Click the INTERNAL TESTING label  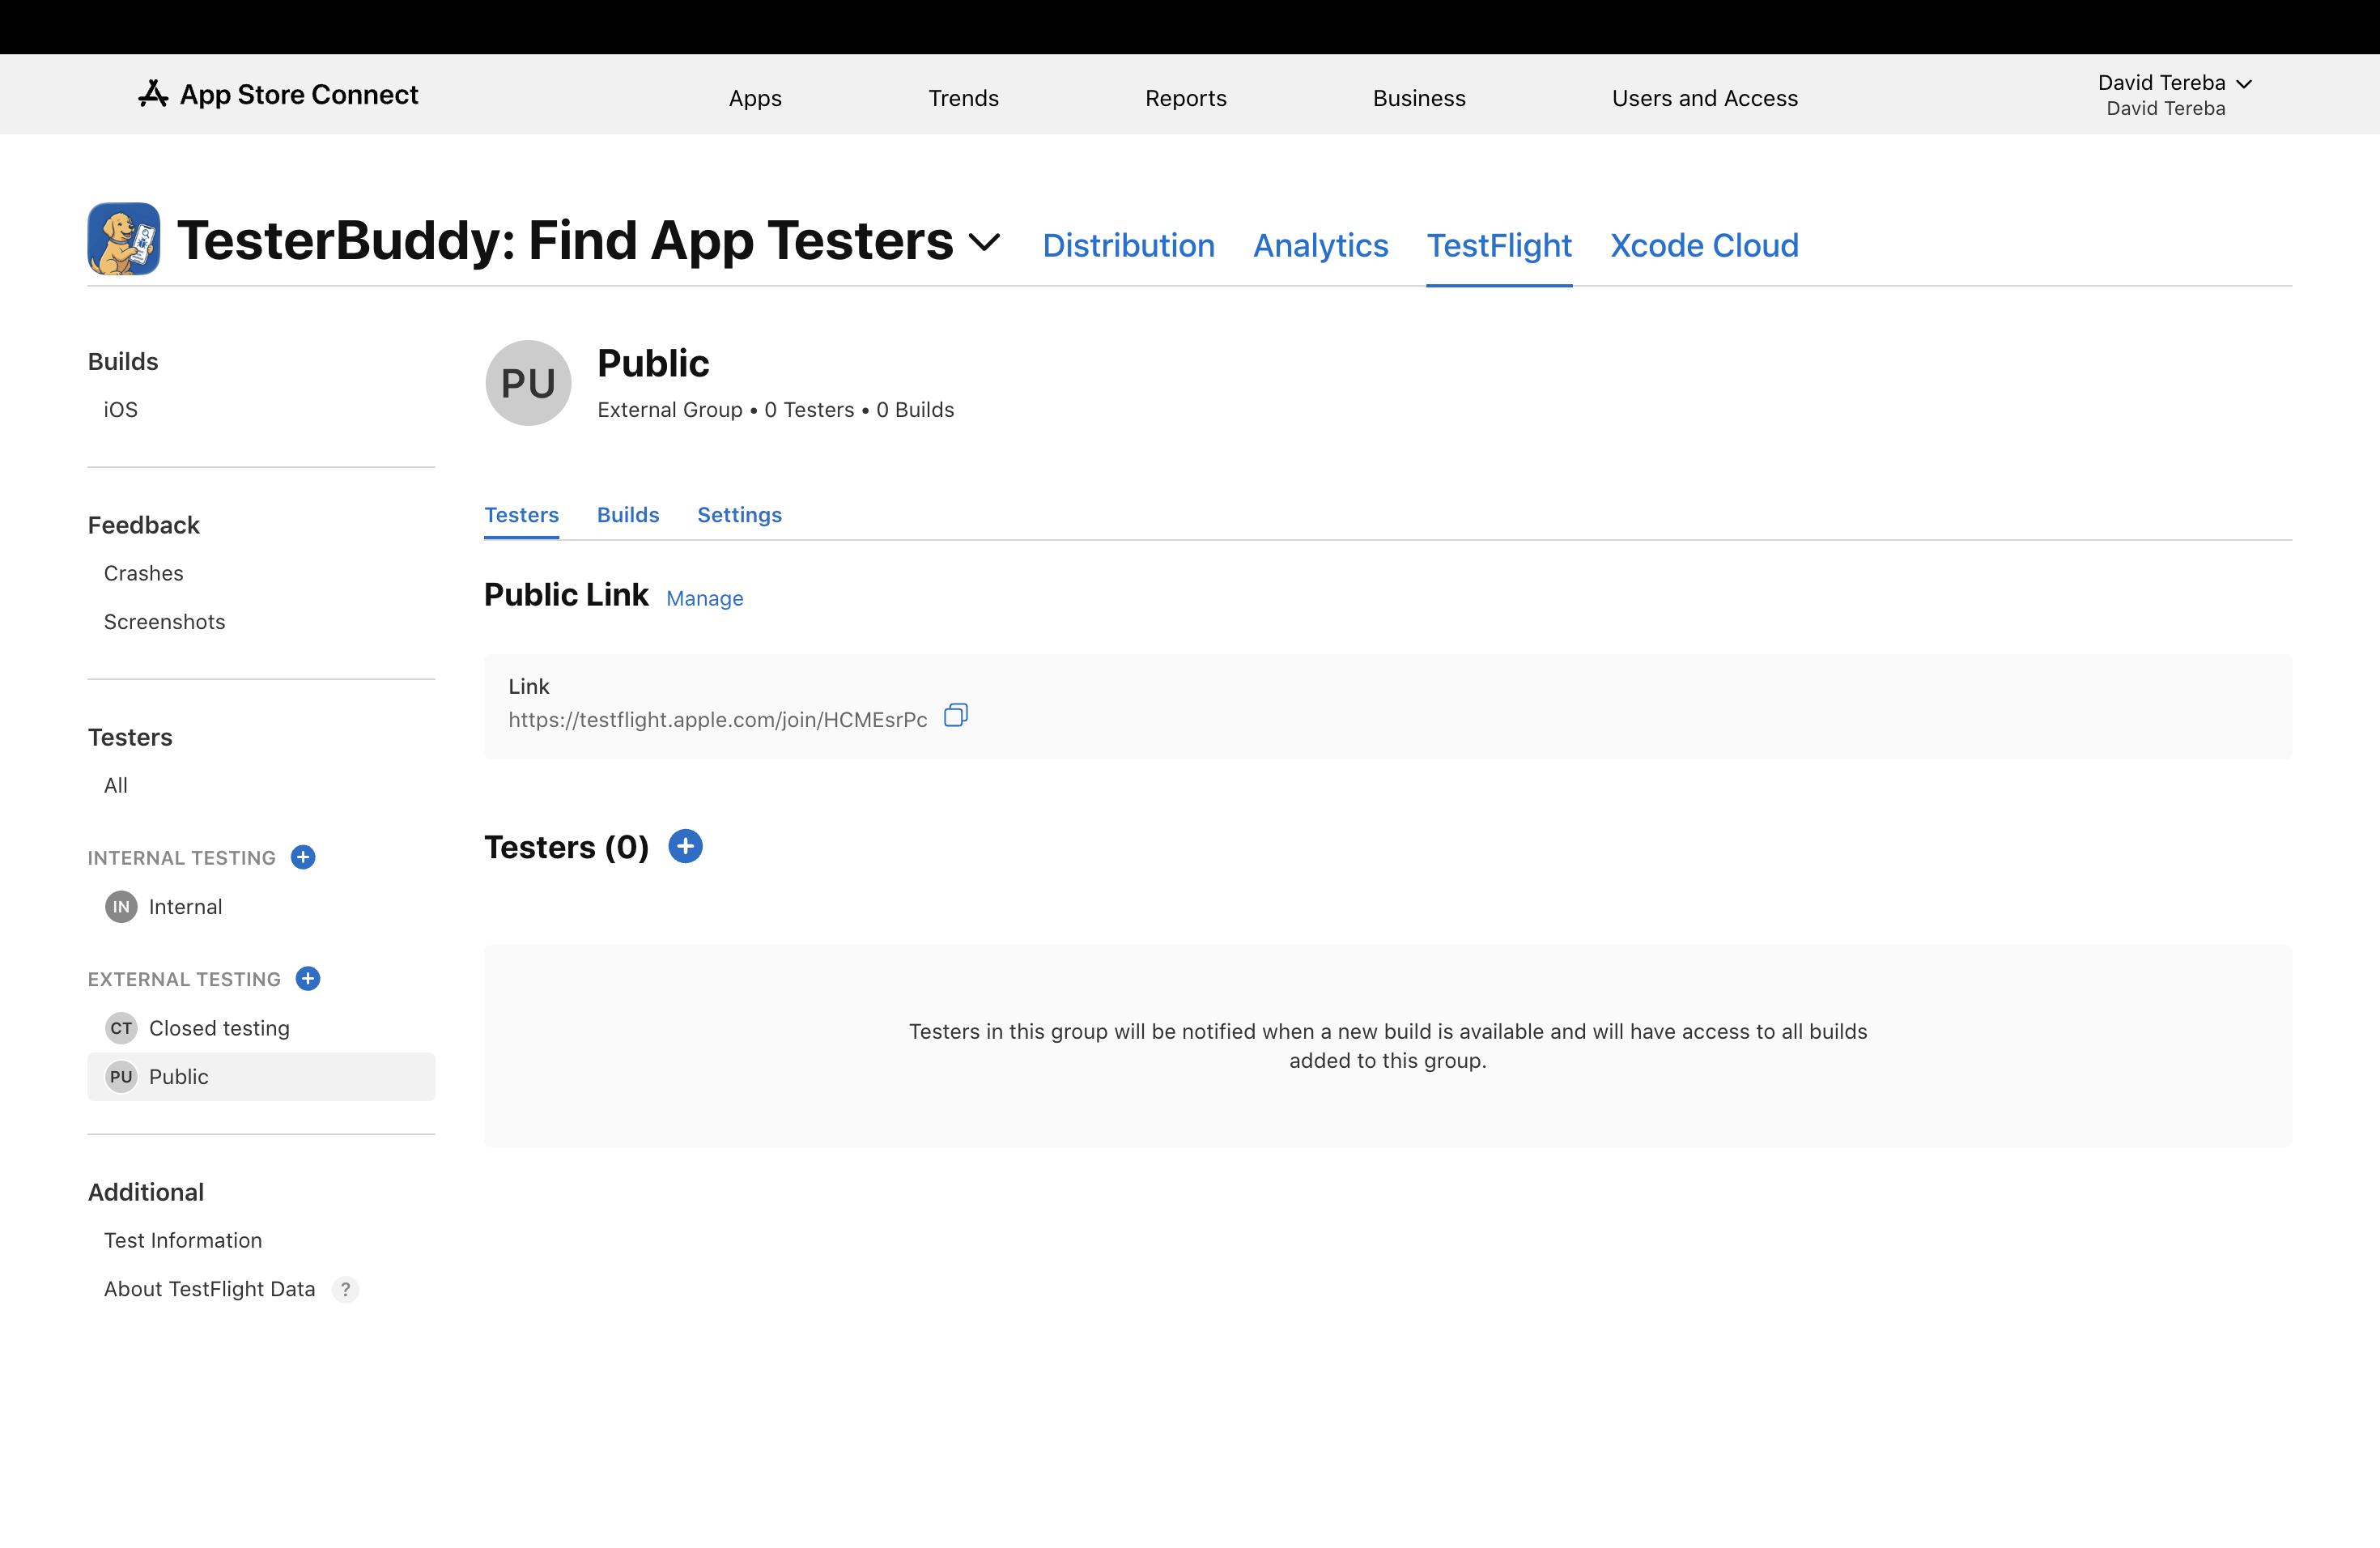click(182, 858)
